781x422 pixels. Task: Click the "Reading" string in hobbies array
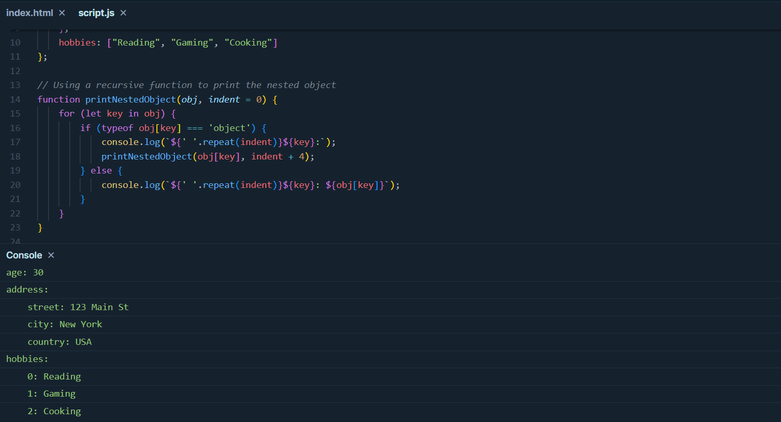click(136, 42)
